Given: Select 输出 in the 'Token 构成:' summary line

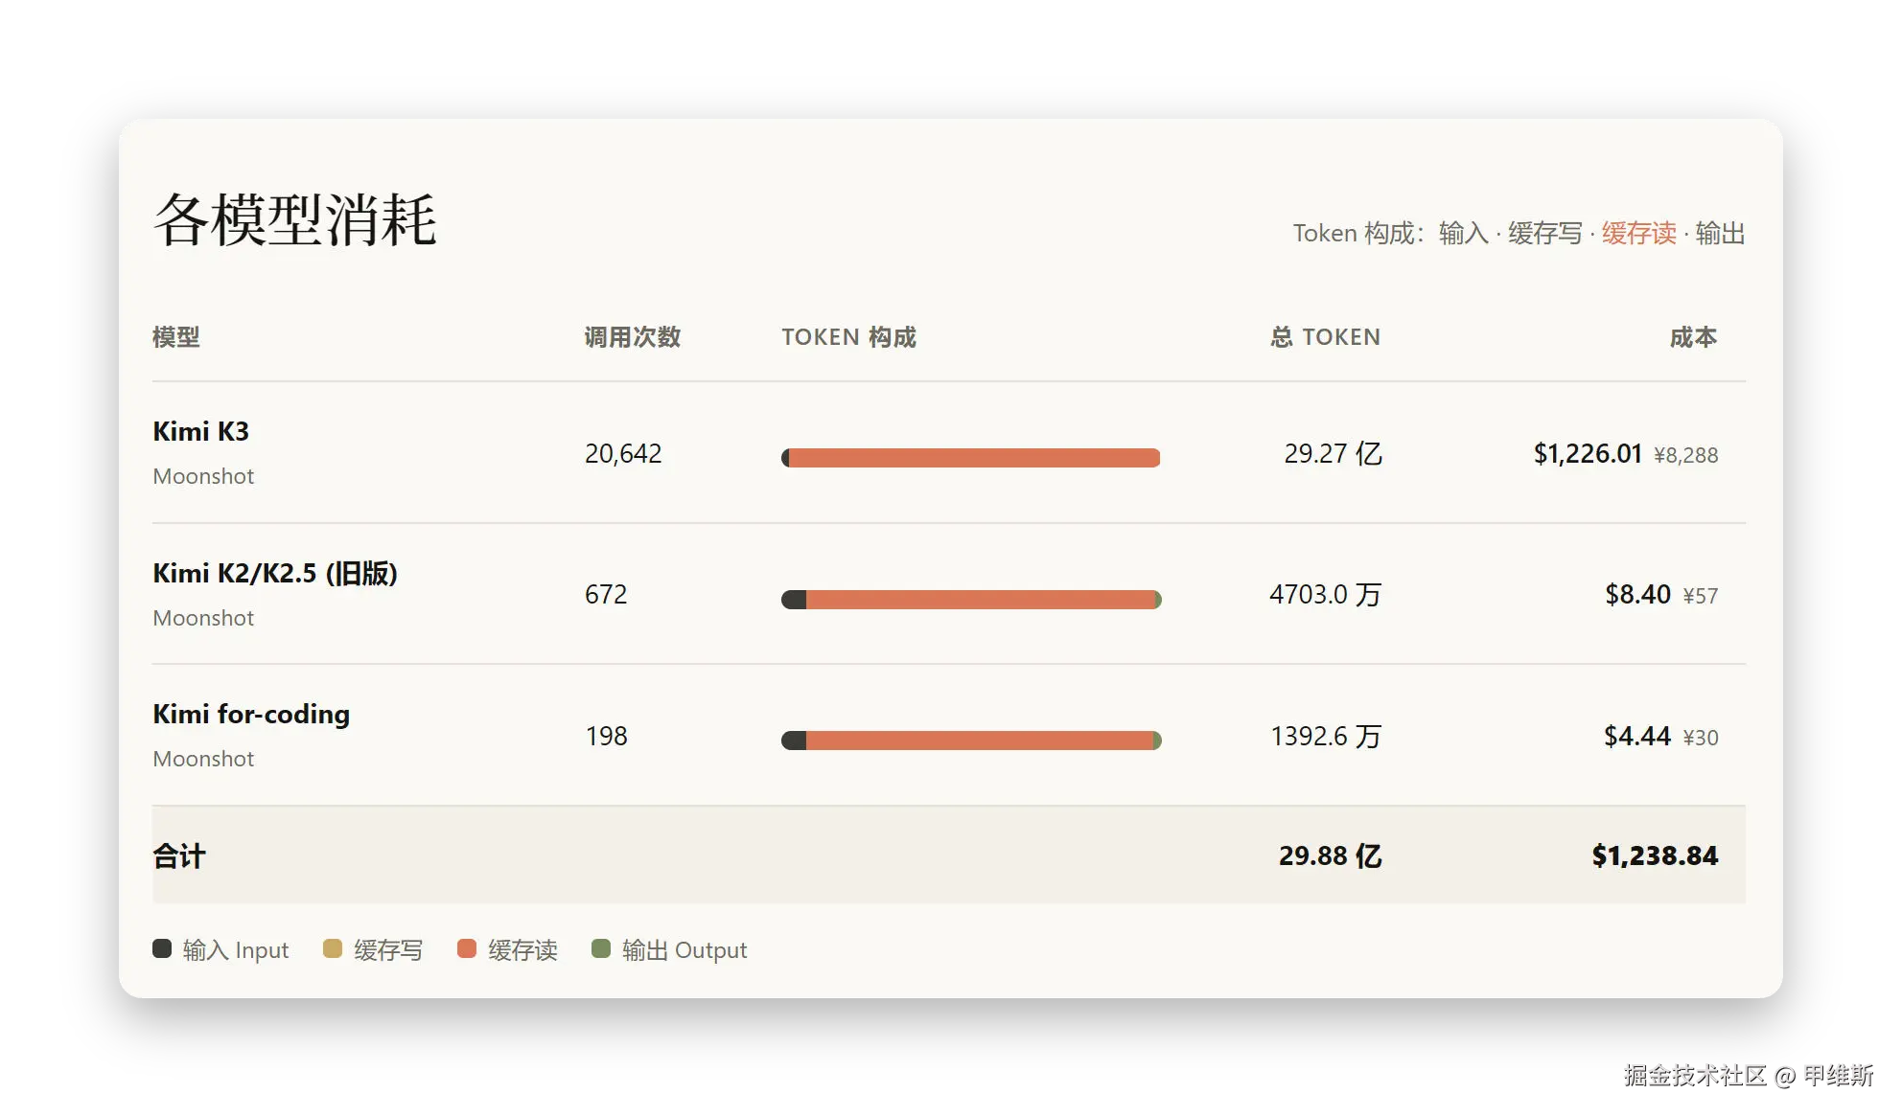Looking at the screenshot, I should click(x=1720, y=233).
